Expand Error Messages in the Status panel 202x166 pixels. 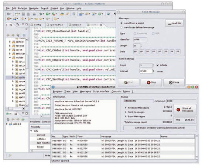point(126,117)
